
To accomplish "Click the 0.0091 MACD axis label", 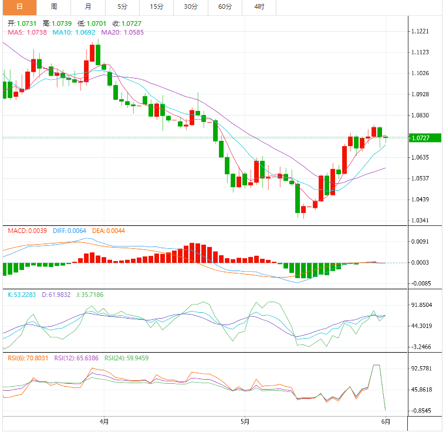I will pyautogui.click(x=420, y=242).
